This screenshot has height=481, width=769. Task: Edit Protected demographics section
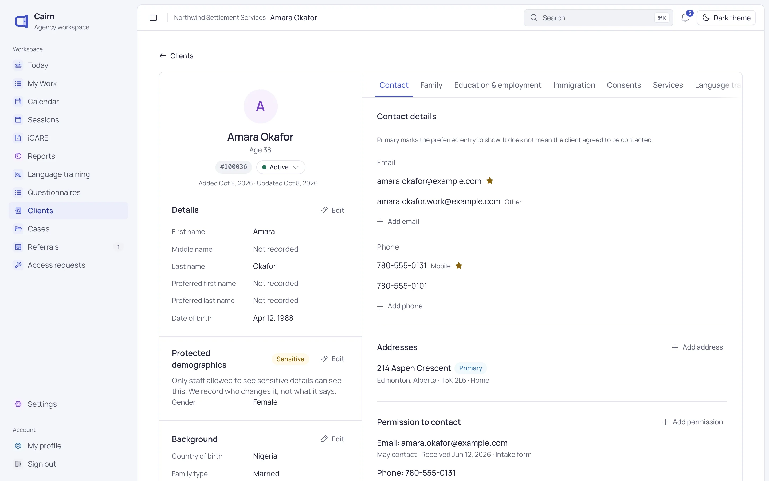click(x=332, y=359)
